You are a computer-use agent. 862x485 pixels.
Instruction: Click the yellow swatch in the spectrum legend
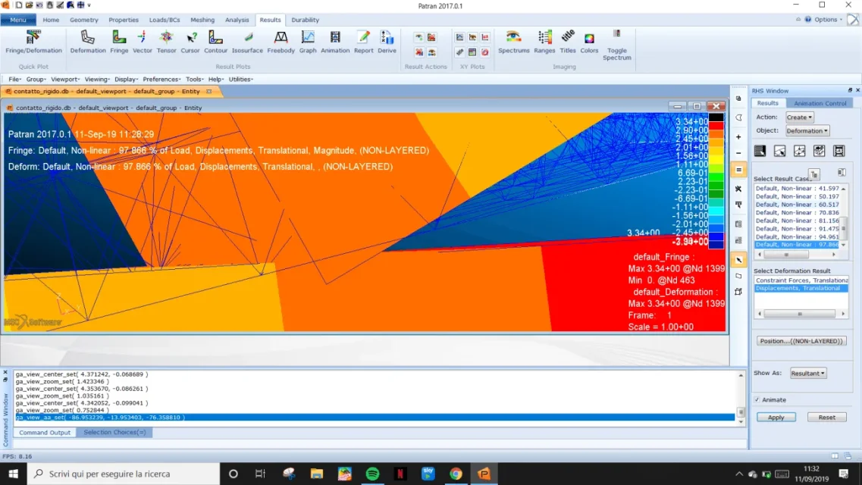point(716,160)
